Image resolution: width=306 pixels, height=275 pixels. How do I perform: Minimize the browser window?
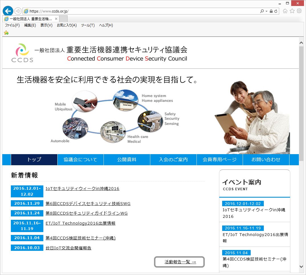pos(280,3)
